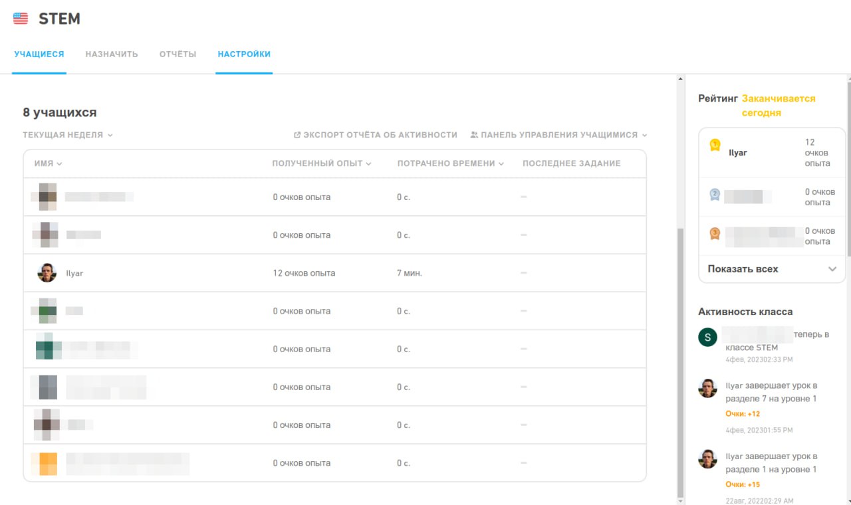Screen dimensions: 851x505
Task: Open the Текущая неделя period dropdown
Action: tap(68, 135)
